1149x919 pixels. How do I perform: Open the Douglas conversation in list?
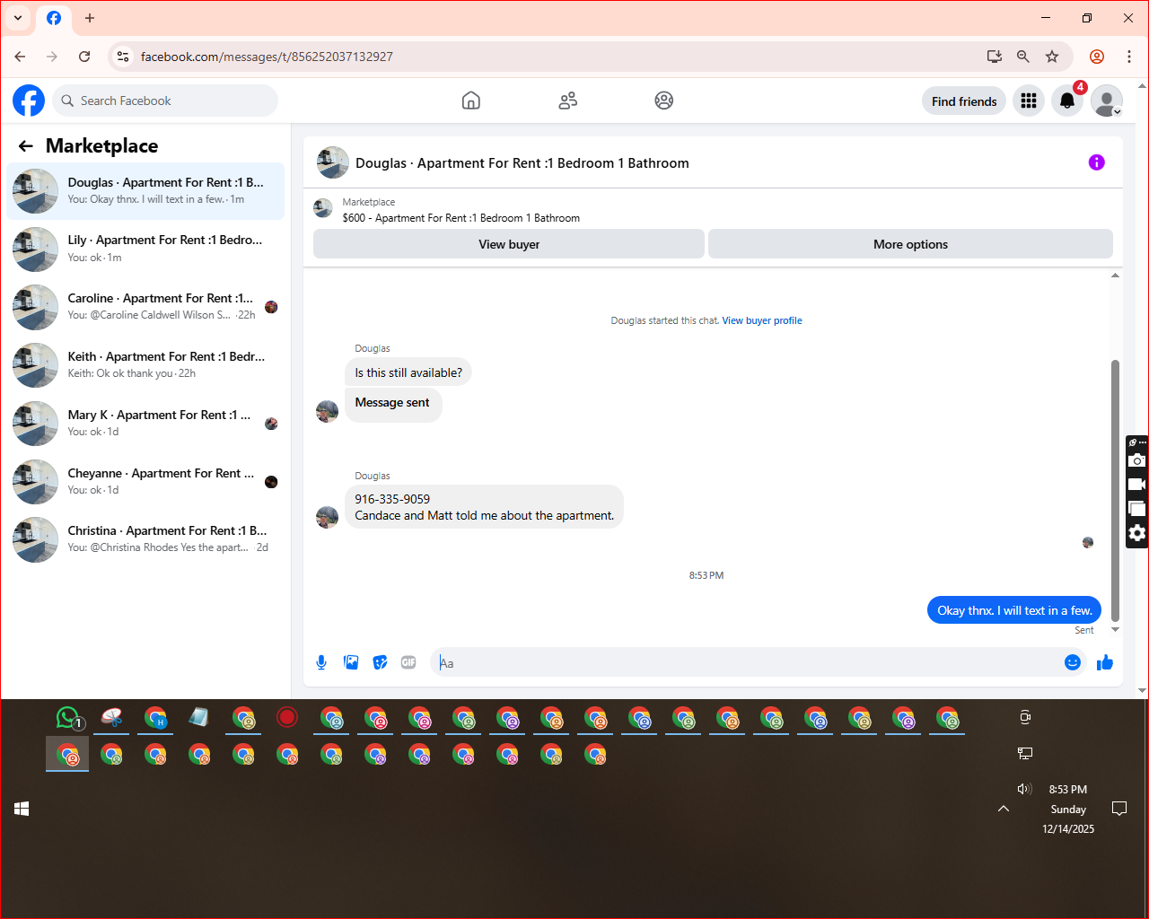point(145,191)
